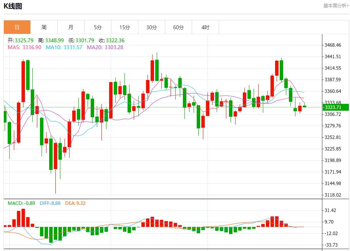Select the 5分 interval tab
350x251 pixels.
97,27
